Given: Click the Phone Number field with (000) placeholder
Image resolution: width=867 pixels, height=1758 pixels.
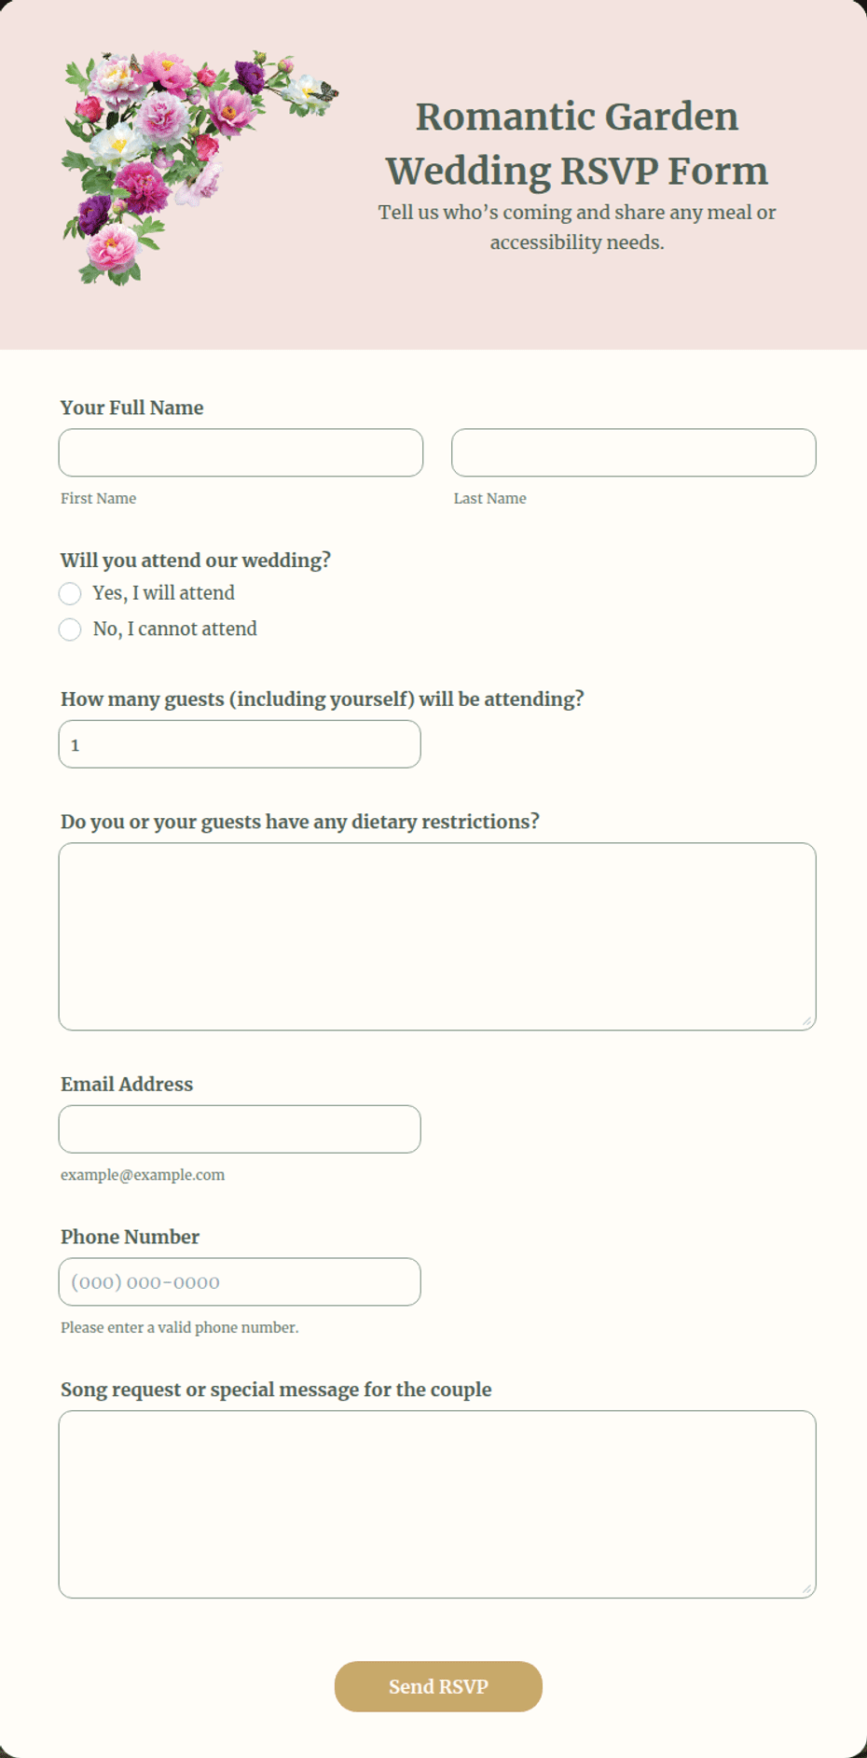Looking at the screenshot, I should click(240, 1281).
